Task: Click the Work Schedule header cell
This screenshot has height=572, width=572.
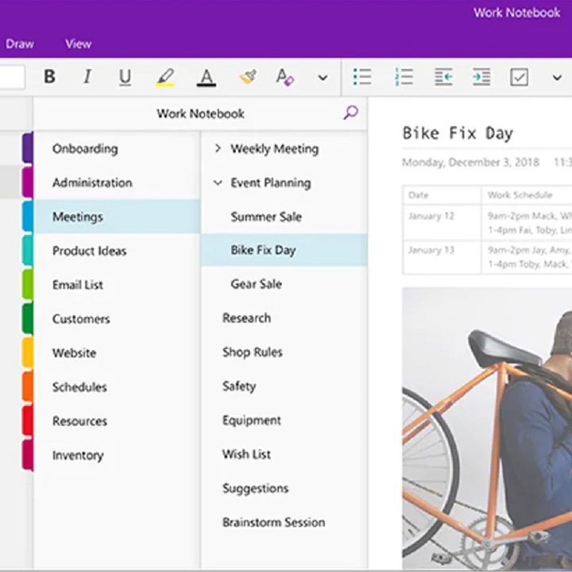Action: [527, 195]
